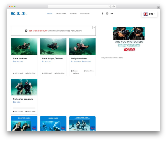Quick View Daily fun dives
The image size is (167, 141).
[89, 71]
